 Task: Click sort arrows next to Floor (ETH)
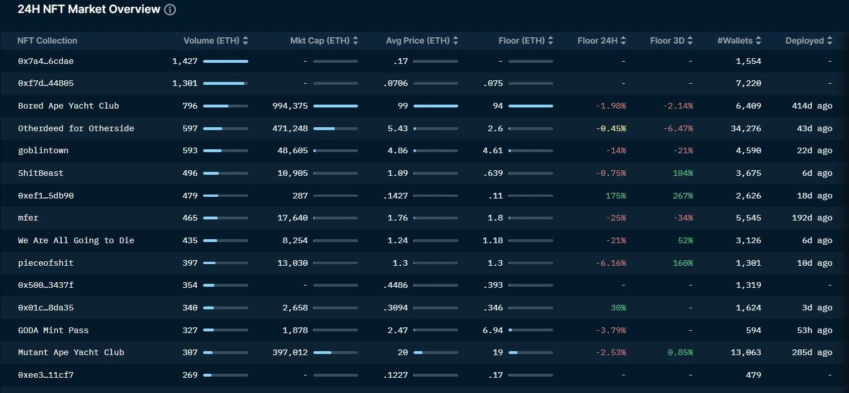point(550,41)
